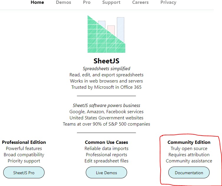Click the Truly open source line

(x=189, y=148)
